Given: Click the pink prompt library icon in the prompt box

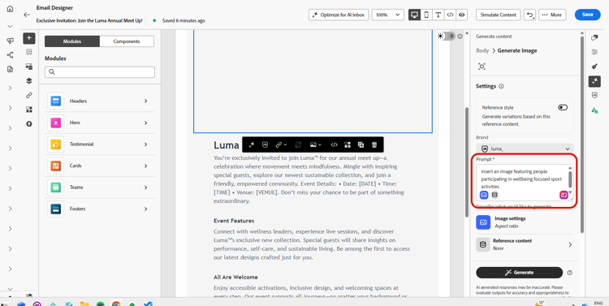Looking at the screenshot, I should tap(564, 195).
